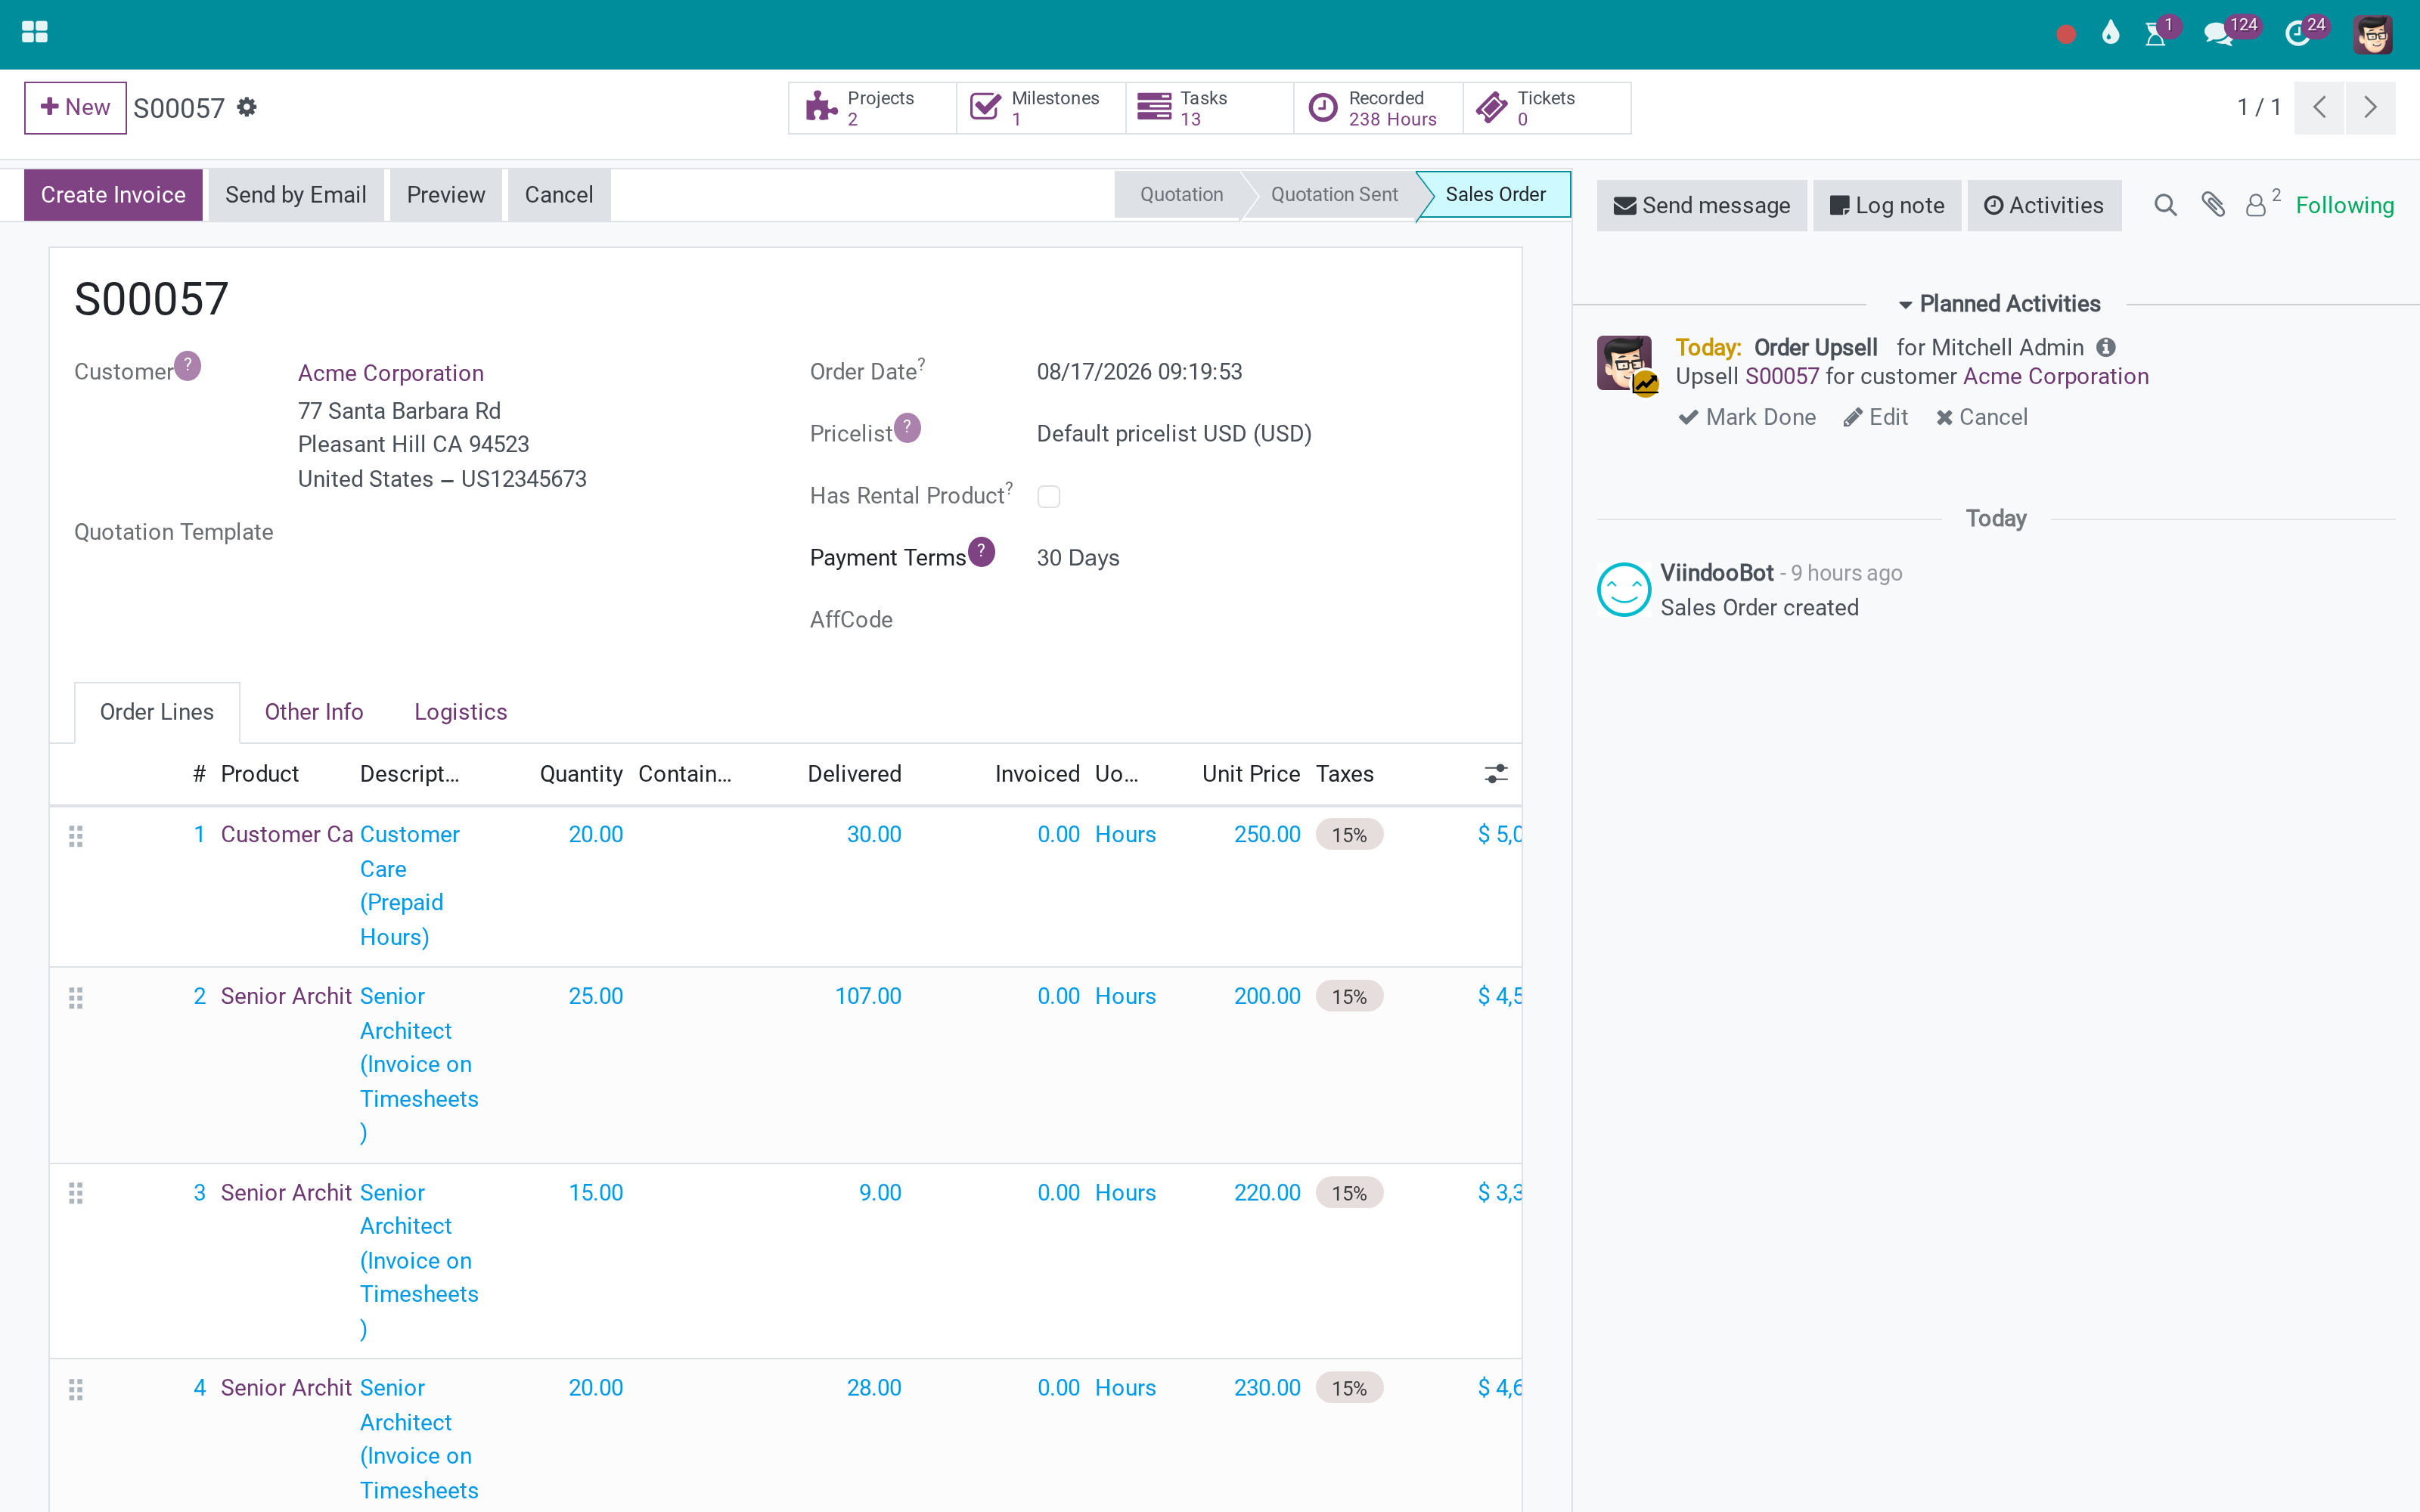The image size is (2420, 1512).
Task: Create a New record
Action: [75, 107]
